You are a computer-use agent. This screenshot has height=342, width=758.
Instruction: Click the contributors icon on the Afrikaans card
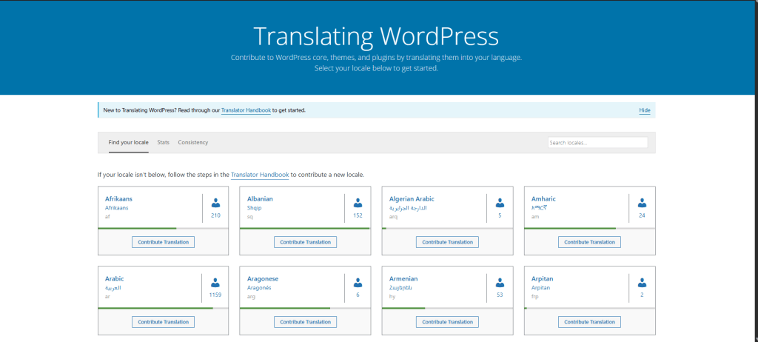215,203
